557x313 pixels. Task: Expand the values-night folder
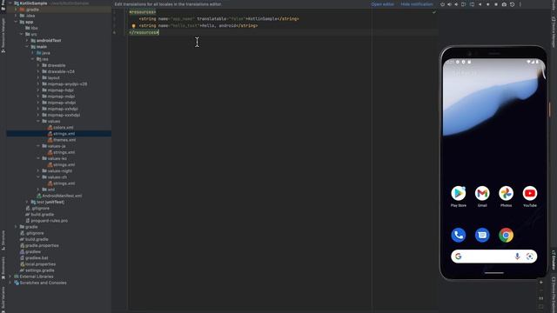point(38,171)
